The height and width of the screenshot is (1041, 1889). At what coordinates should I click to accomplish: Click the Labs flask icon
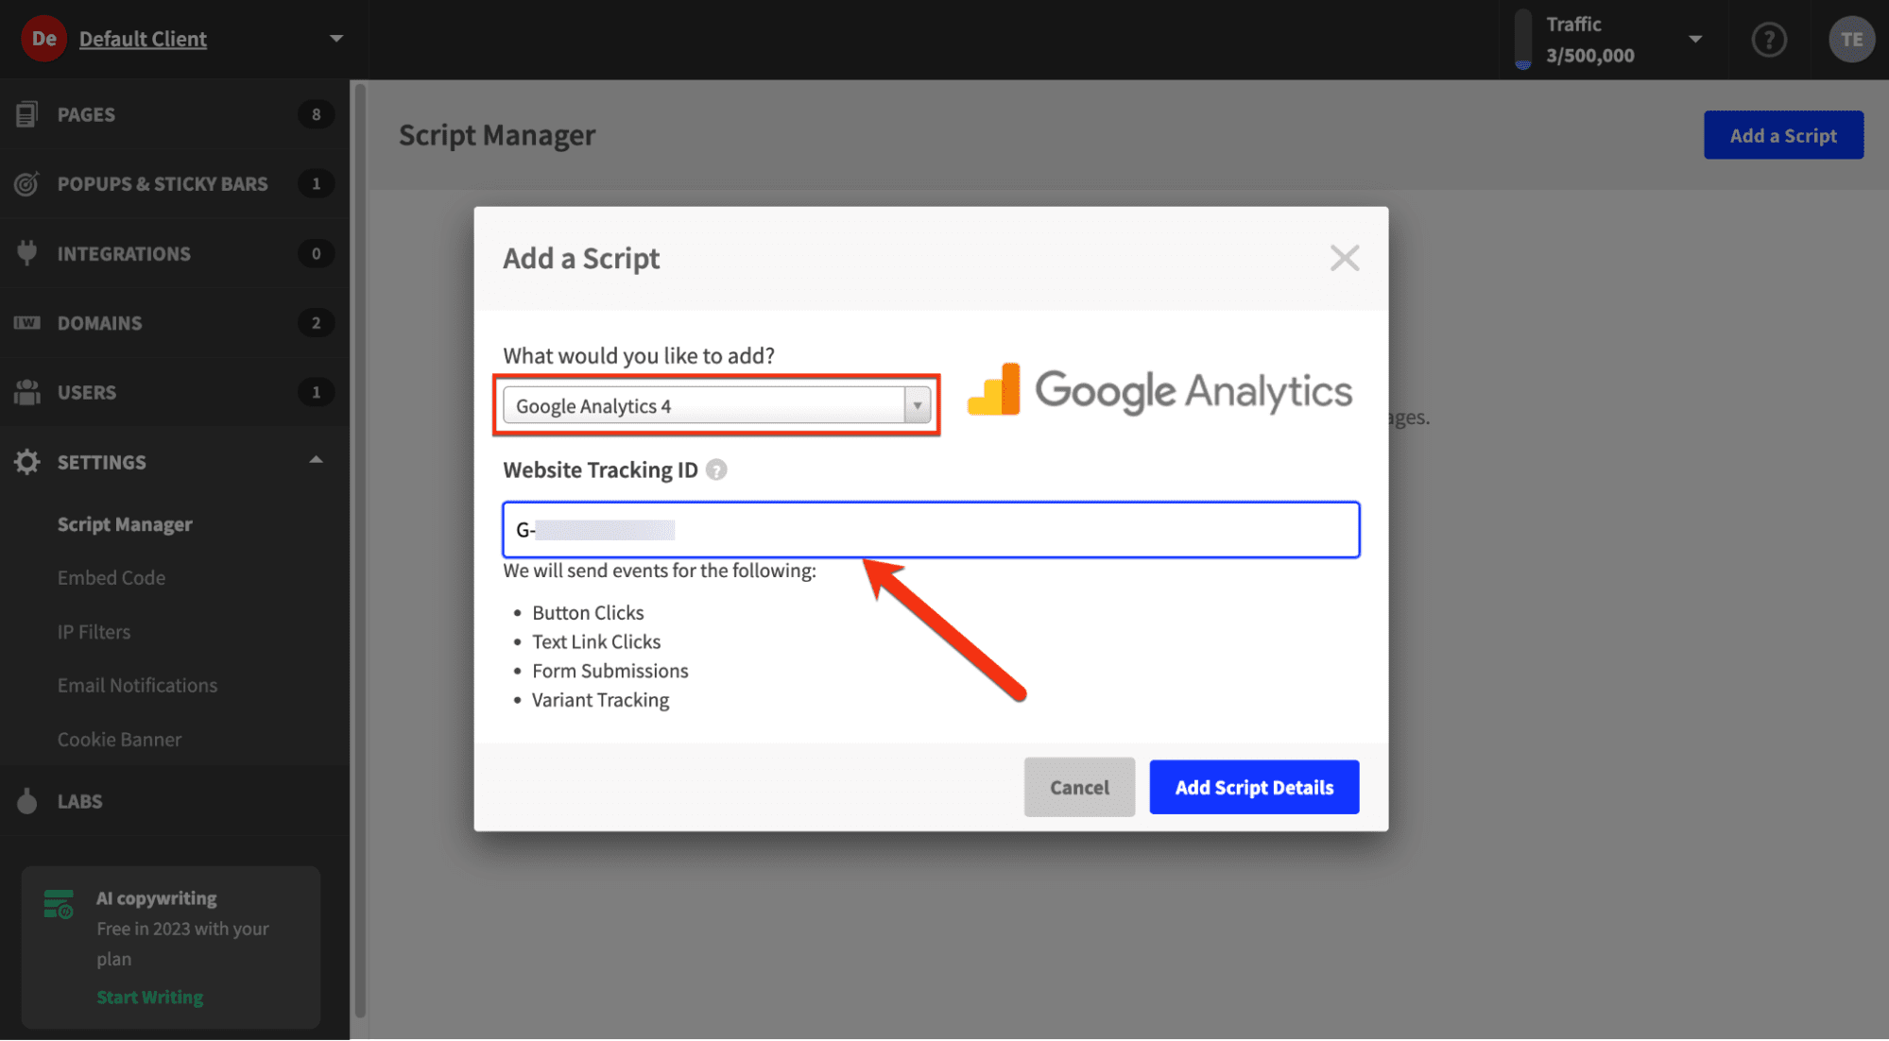[26, 801]
